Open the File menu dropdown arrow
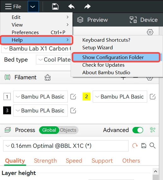The height and width of the screenshot is (180, 163). pyautogui.click(x=33, y=7)
